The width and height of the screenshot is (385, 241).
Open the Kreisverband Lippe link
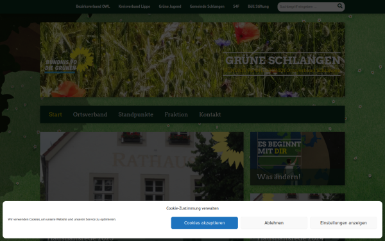[x=134, y=6]
